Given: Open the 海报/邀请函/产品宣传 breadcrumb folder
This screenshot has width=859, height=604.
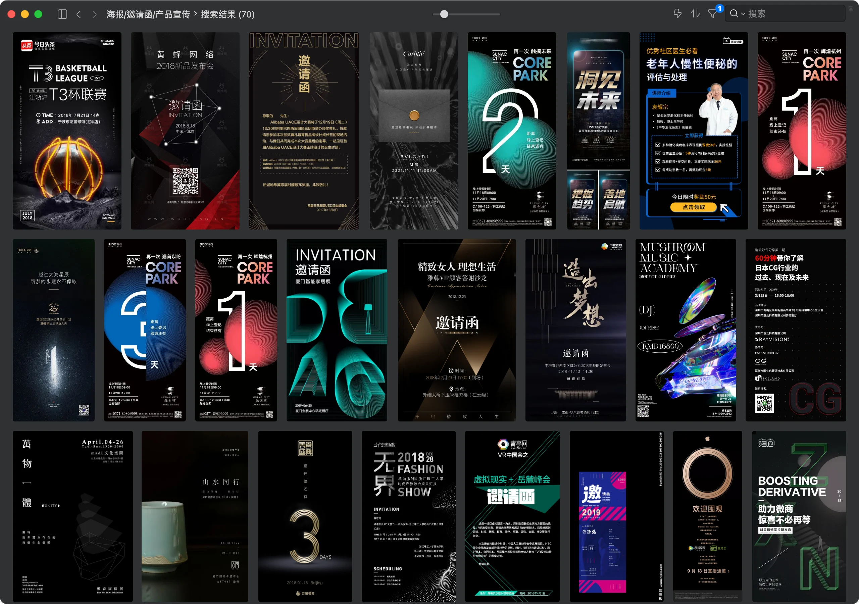Looking at the screenshot, I should [x=148, y=14].
